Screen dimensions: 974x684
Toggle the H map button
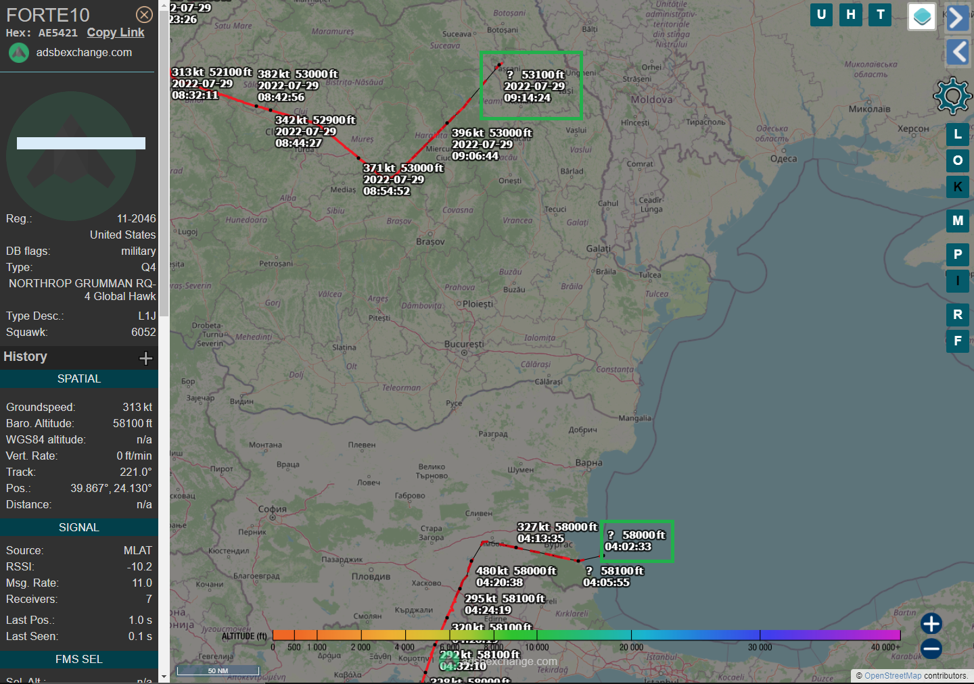pyautogui.click(x=851, y=14)
